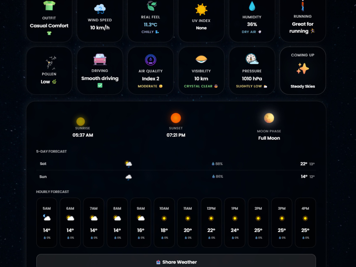Click the leaf icon above Real Feel
The width and height of the screenshot is (356, 267).
point(151,6)
